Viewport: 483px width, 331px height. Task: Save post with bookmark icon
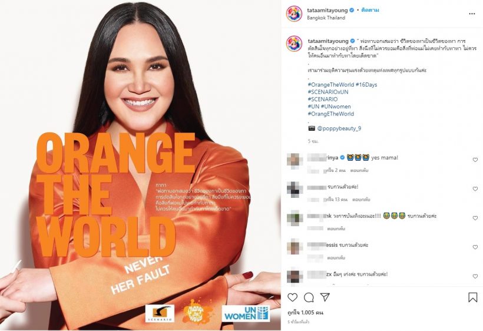click(x=473, y=297)
